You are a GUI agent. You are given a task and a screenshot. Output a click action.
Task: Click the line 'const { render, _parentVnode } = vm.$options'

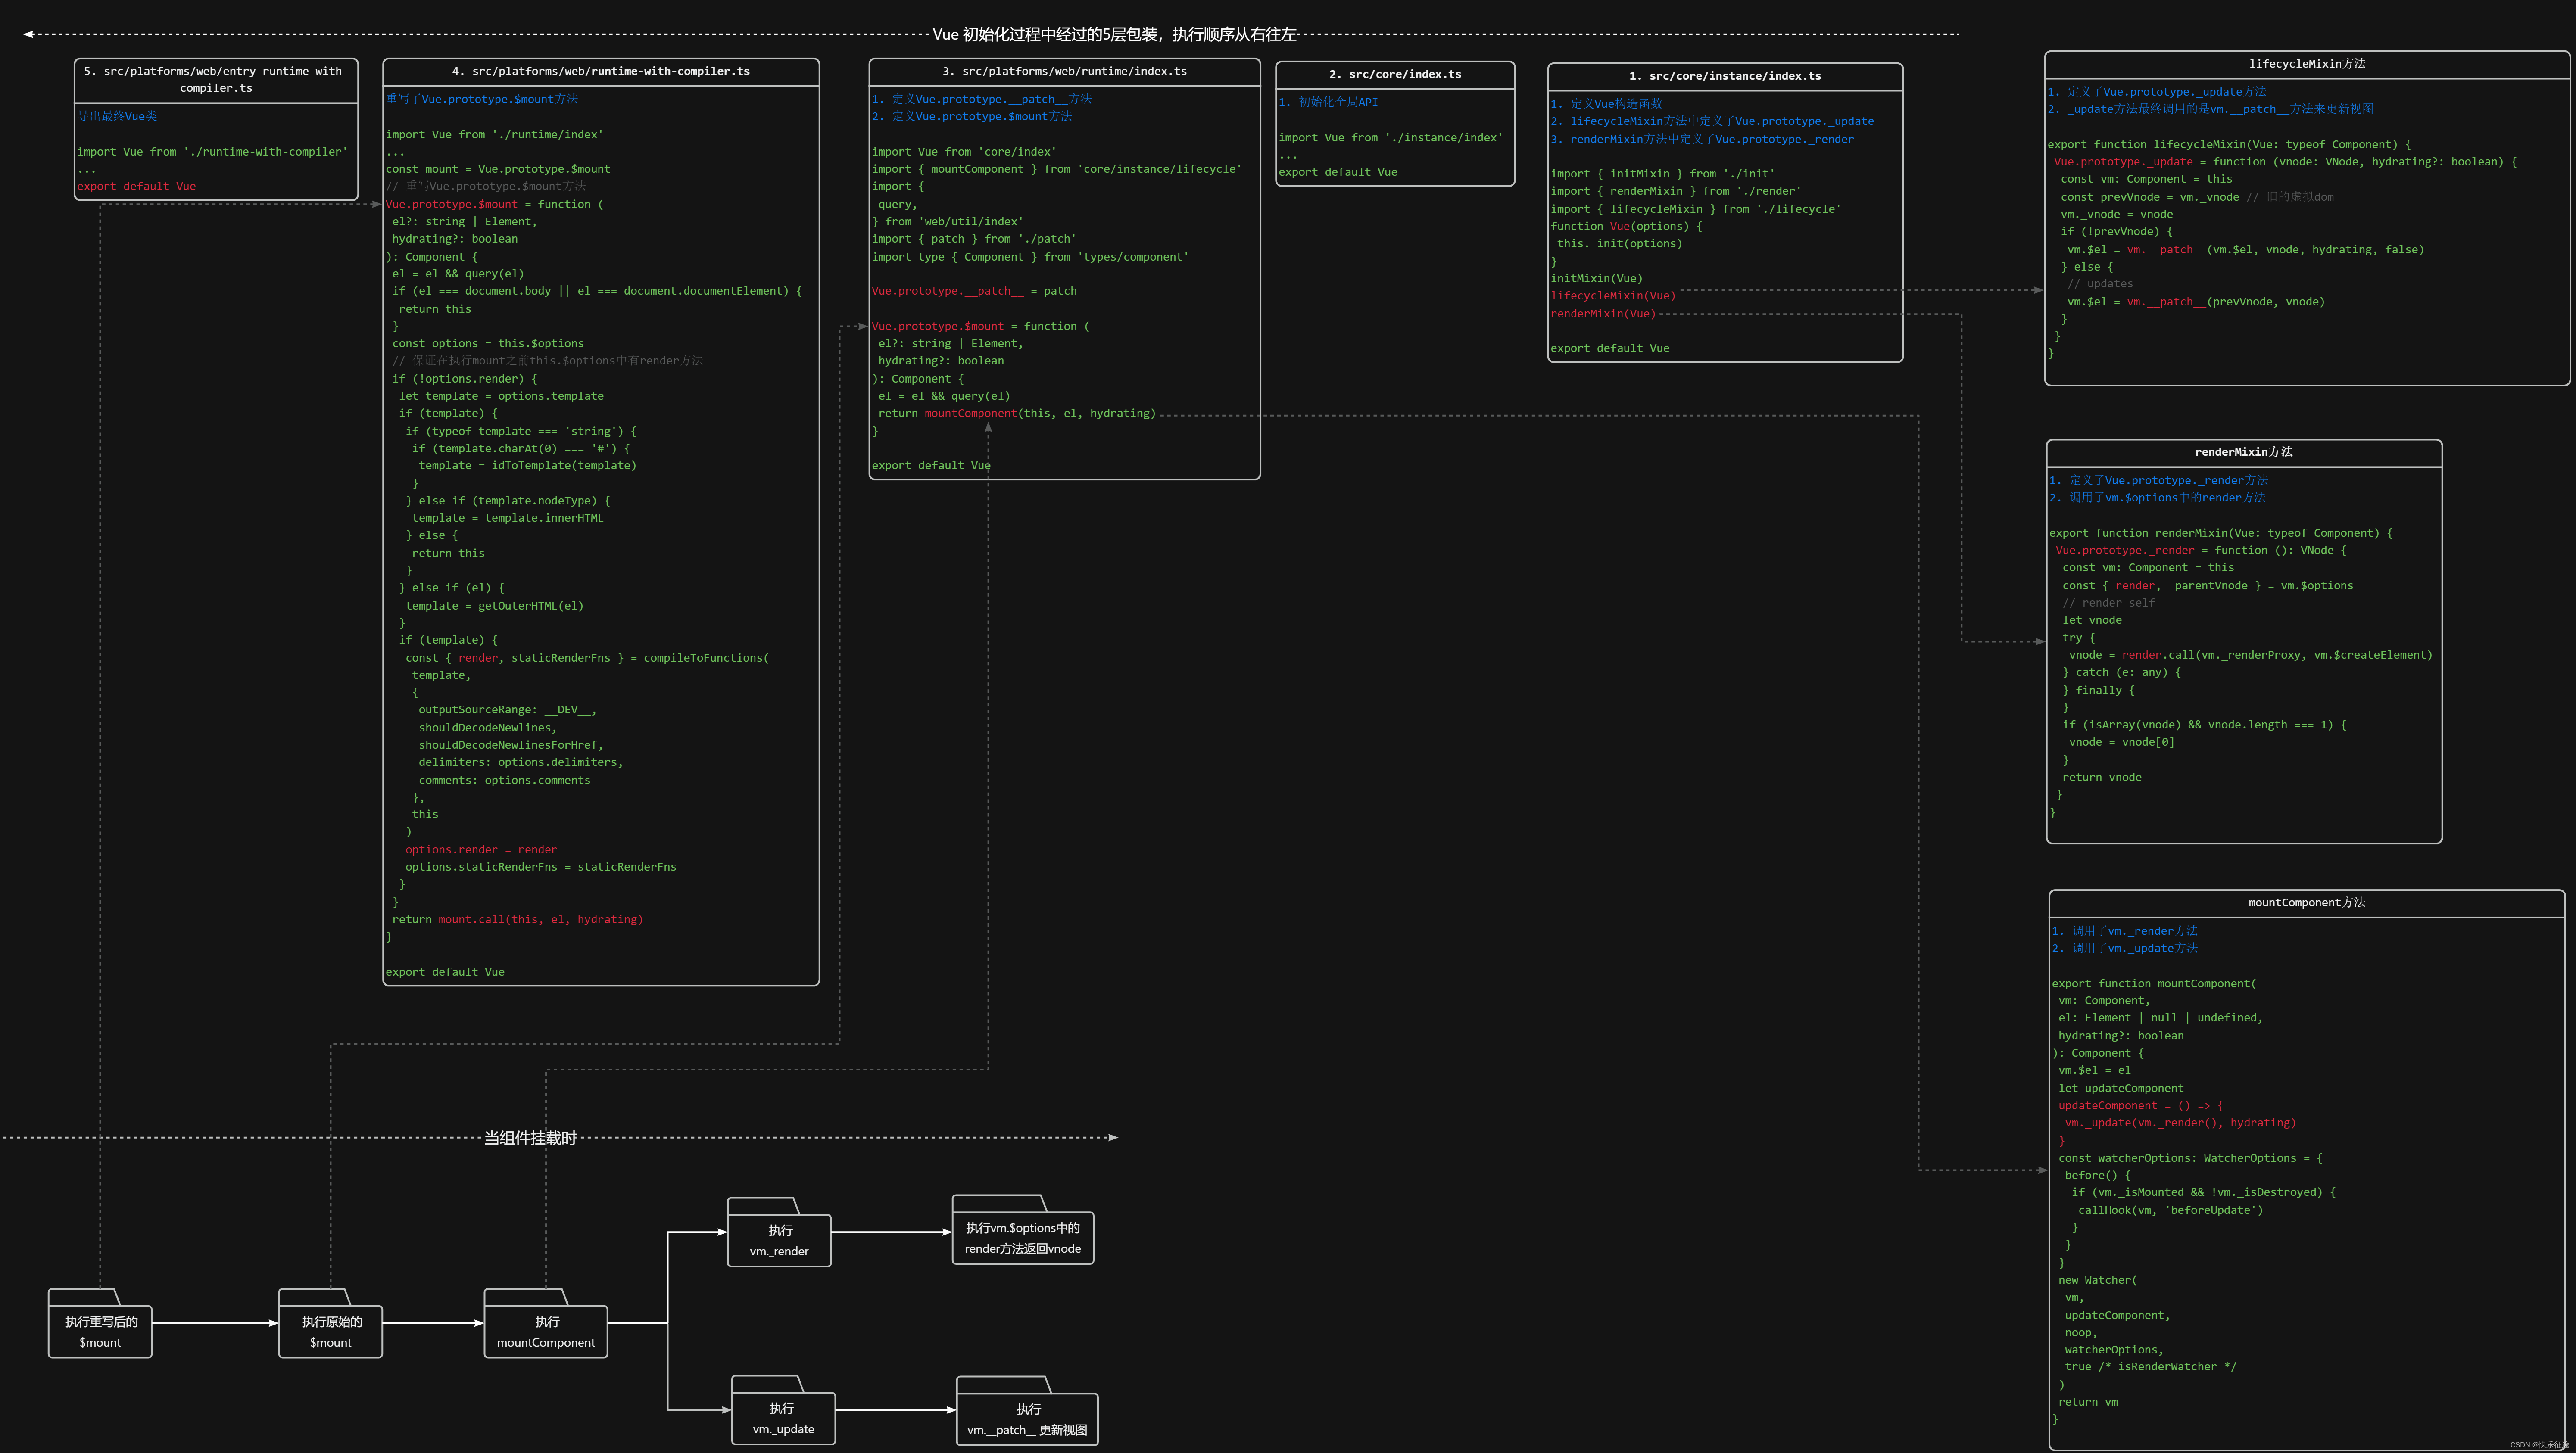[x=2207, y=586]
